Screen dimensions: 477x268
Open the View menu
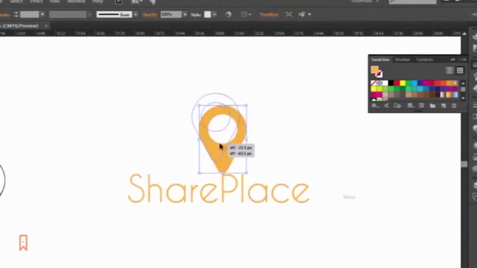click(x=54, y=1)
